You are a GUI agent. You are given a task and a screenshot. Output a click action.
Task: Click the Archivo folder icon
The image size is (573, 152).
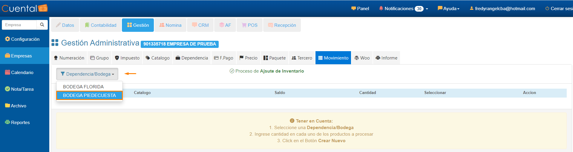[x=7, y=106]
